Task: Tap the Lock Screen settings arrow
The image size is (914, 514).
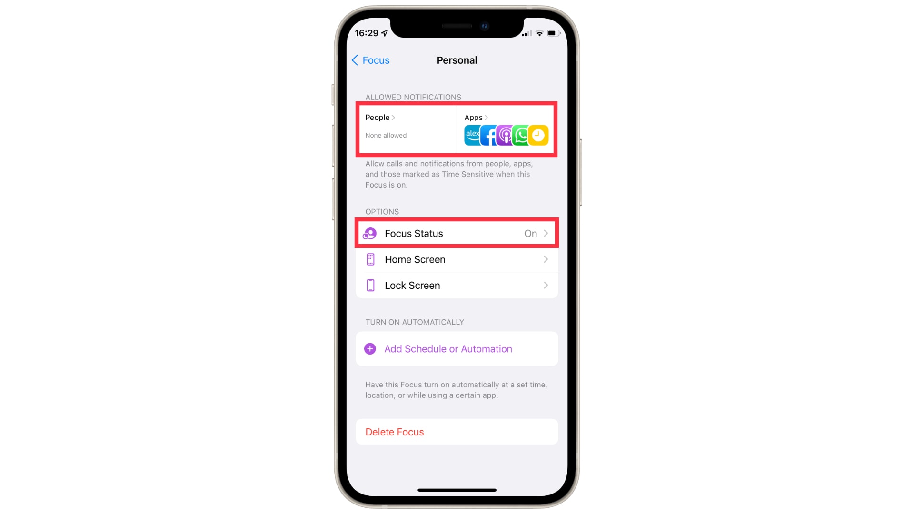Action: click(546, 285)
